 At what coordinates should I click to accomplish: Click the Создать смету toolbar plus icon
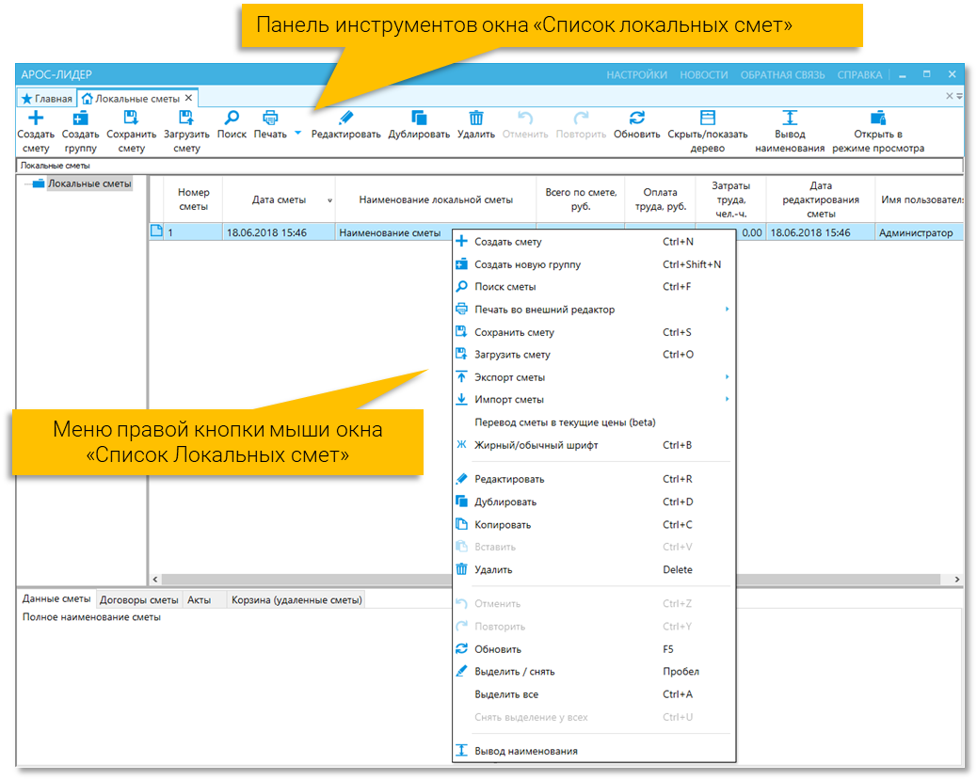tap(36, 118)
